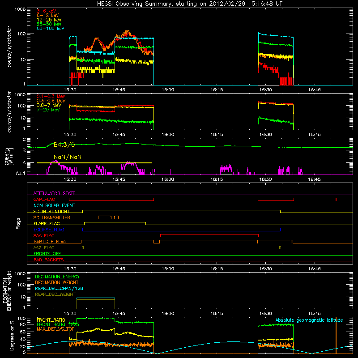Click the 'Degrees or %' axis title
358x358 pixels.
(12, 335)
